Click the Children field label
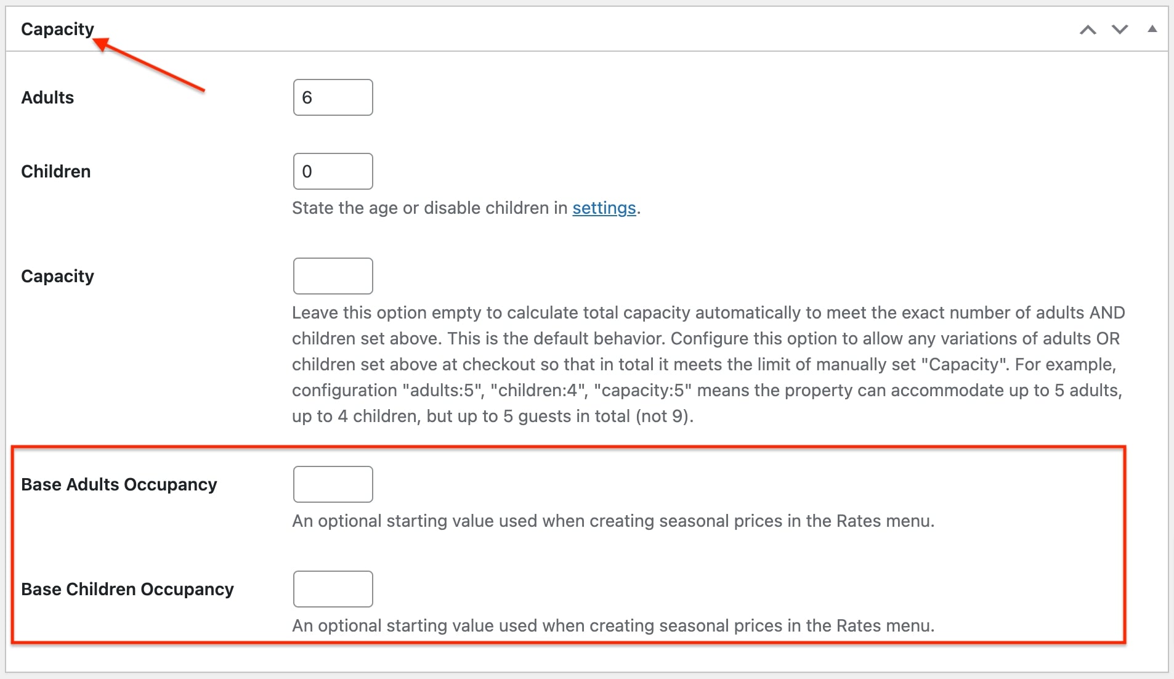The height and width of the screenshot is (679, 1174). (x=55, y=171)
